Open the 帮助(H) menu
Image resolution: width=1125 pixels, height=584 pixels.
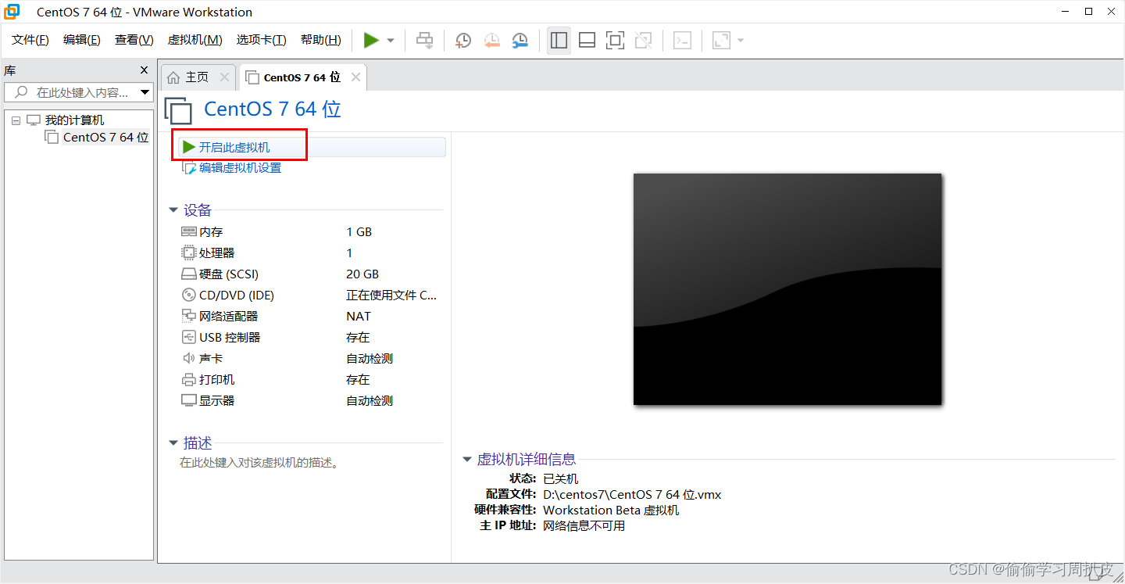321,40
